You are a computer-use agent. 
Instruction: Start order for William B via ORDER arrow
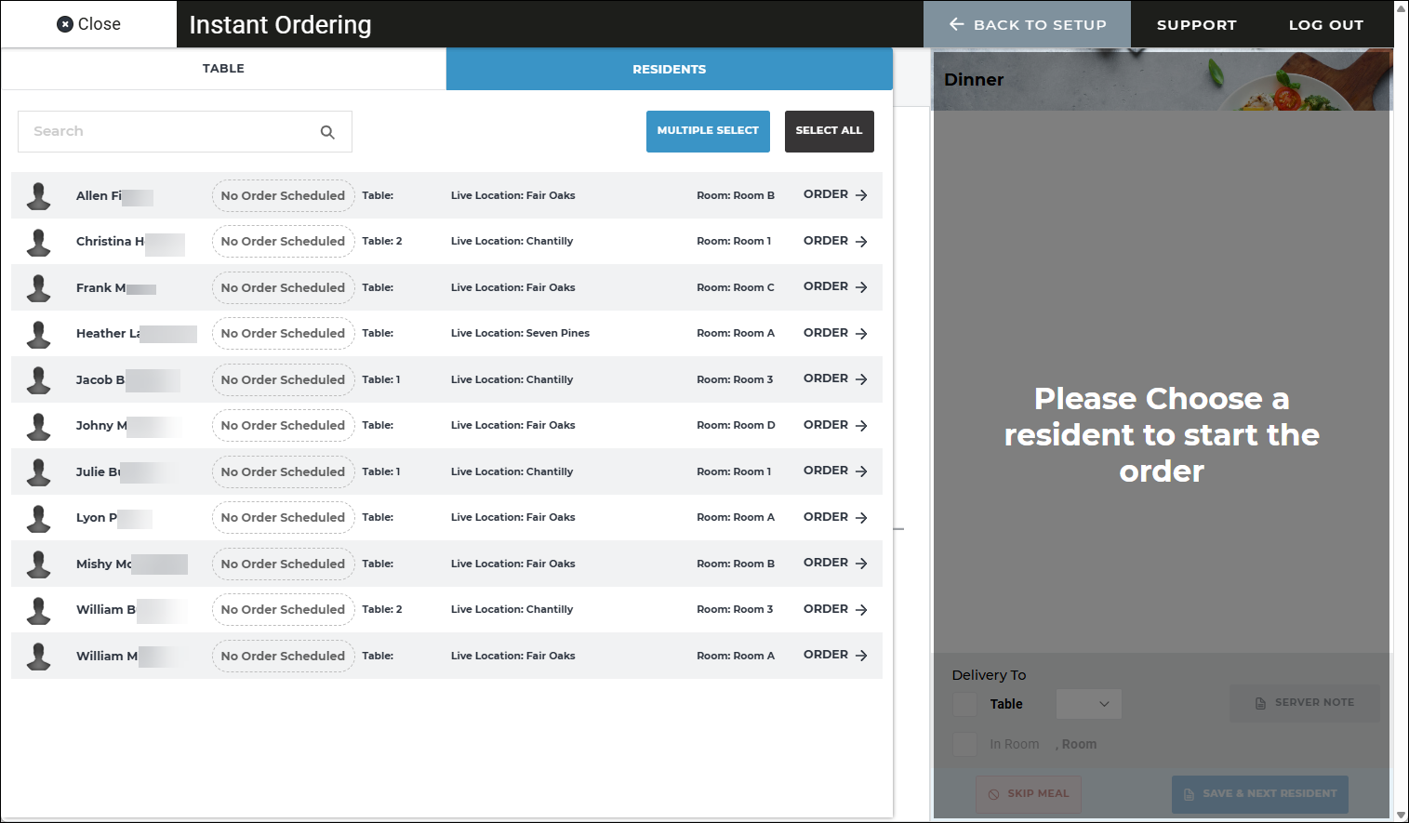835,609
